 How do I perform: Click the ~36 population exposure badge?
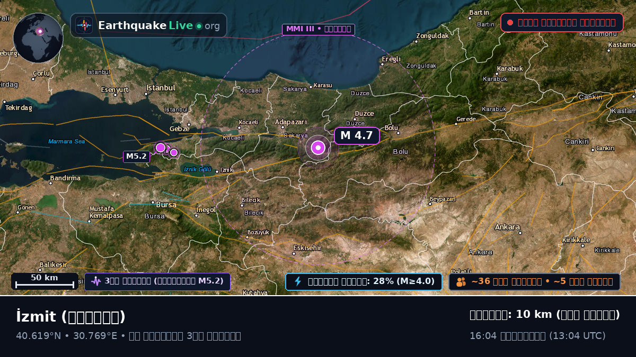tap(534, 281)
